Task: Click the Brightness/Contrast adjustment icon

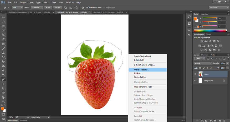Action: [x=202, y=41]
